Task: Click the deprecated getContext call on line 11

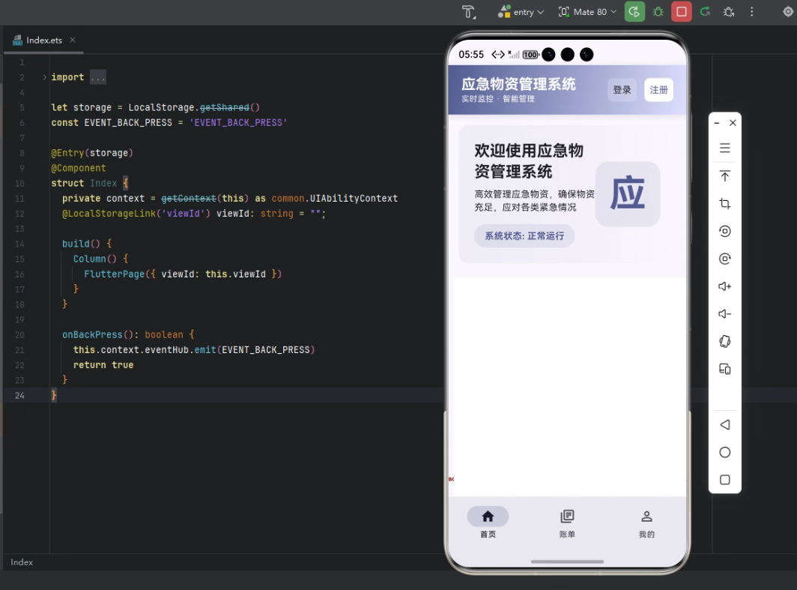Action: 189,199
